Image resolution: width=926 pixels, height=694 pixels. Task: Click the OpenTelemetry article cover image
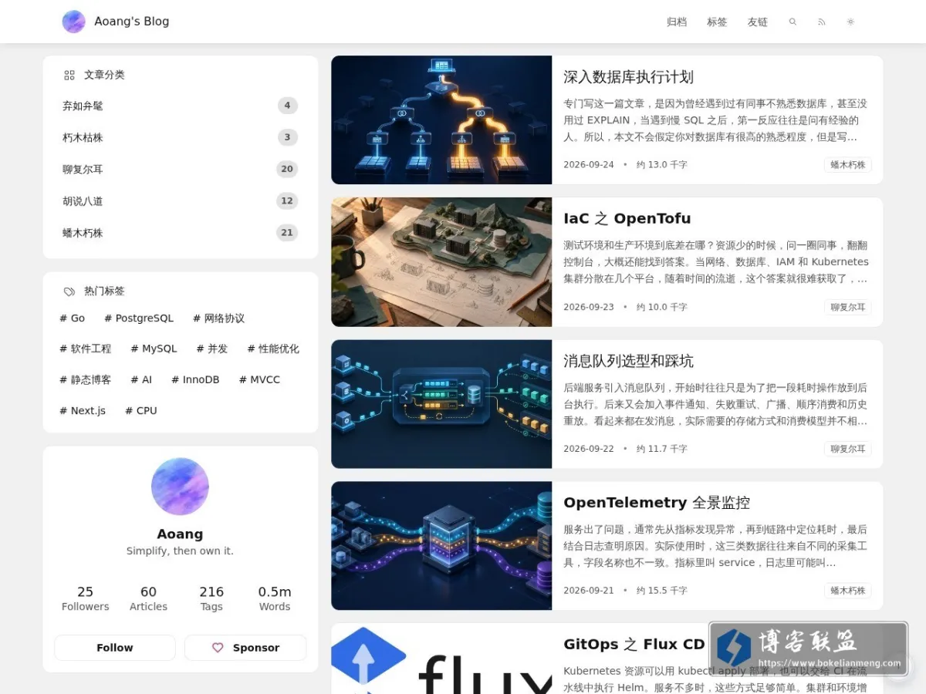(441, 546)
